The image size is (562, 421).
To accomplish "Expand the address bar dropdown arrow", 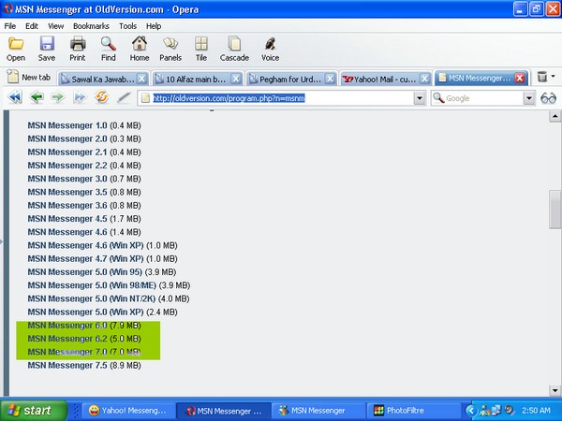I will point(419,98).
